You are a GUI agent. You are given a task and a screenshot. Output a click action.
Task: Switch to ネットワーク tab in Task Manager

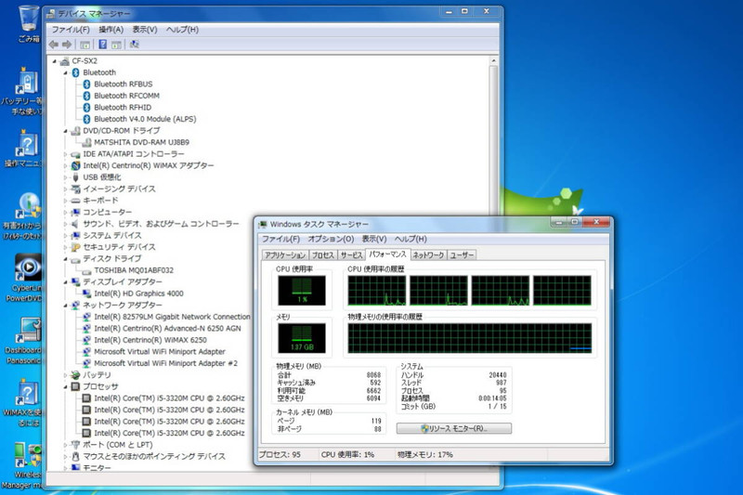[x=428, y=255]
